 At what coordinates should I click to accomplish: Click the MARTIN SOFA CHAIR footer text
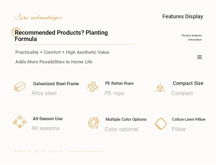38,151
